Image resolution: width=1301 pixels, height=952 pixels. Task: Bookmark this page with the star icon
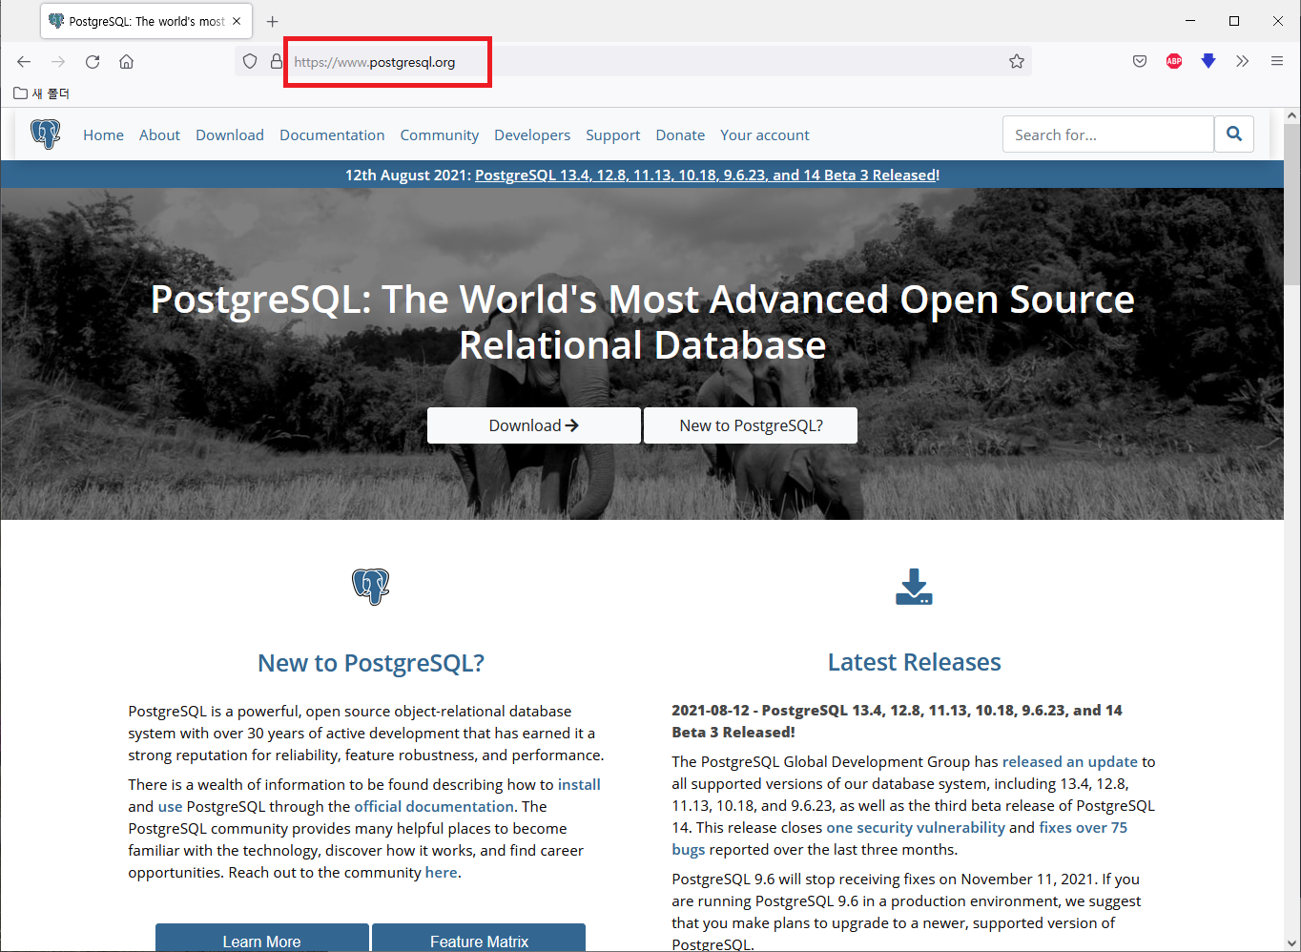point(1017,62)
